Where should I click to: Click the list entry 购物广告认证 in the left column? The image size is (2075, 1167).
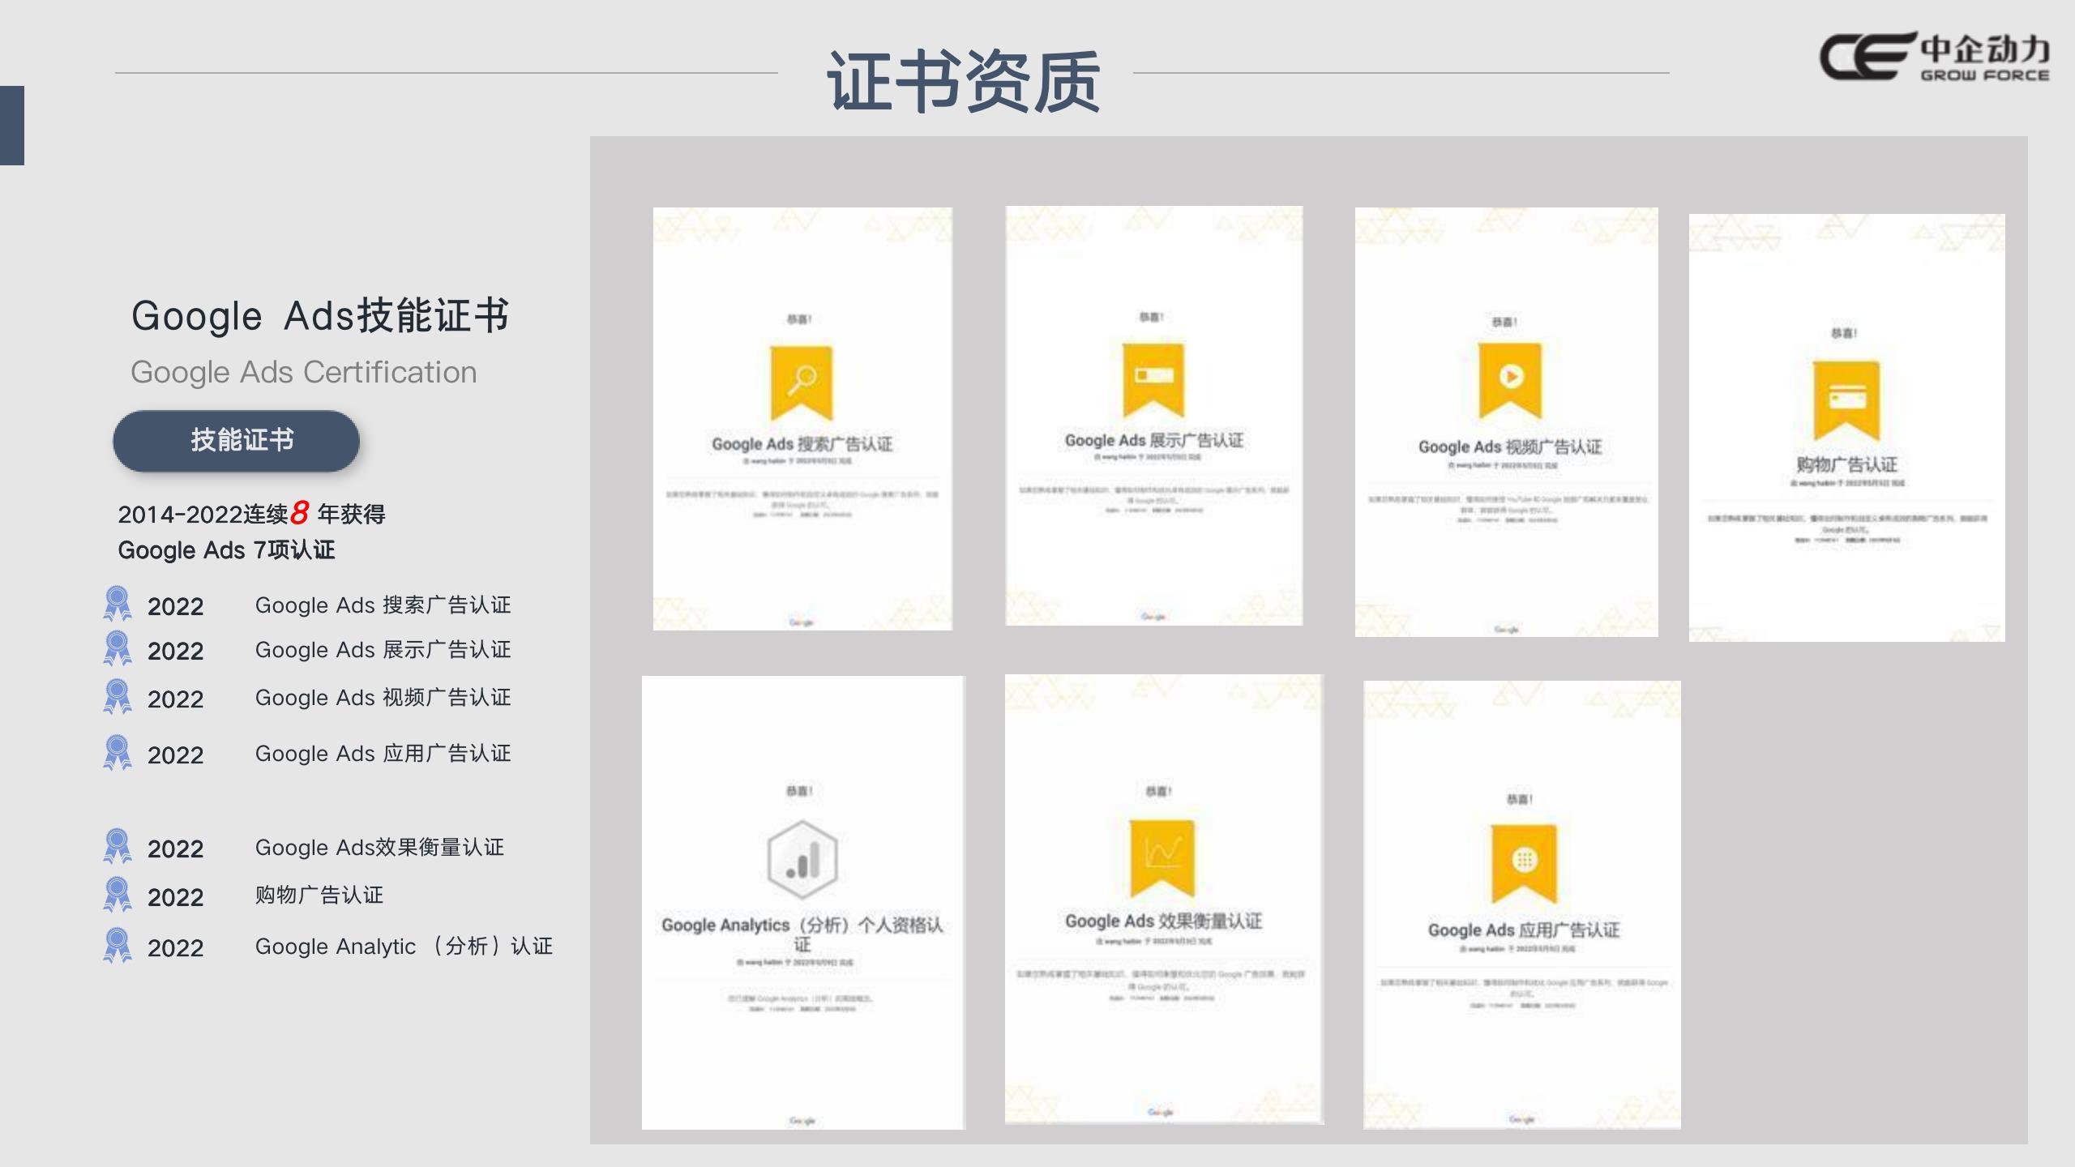click(319, 895)
